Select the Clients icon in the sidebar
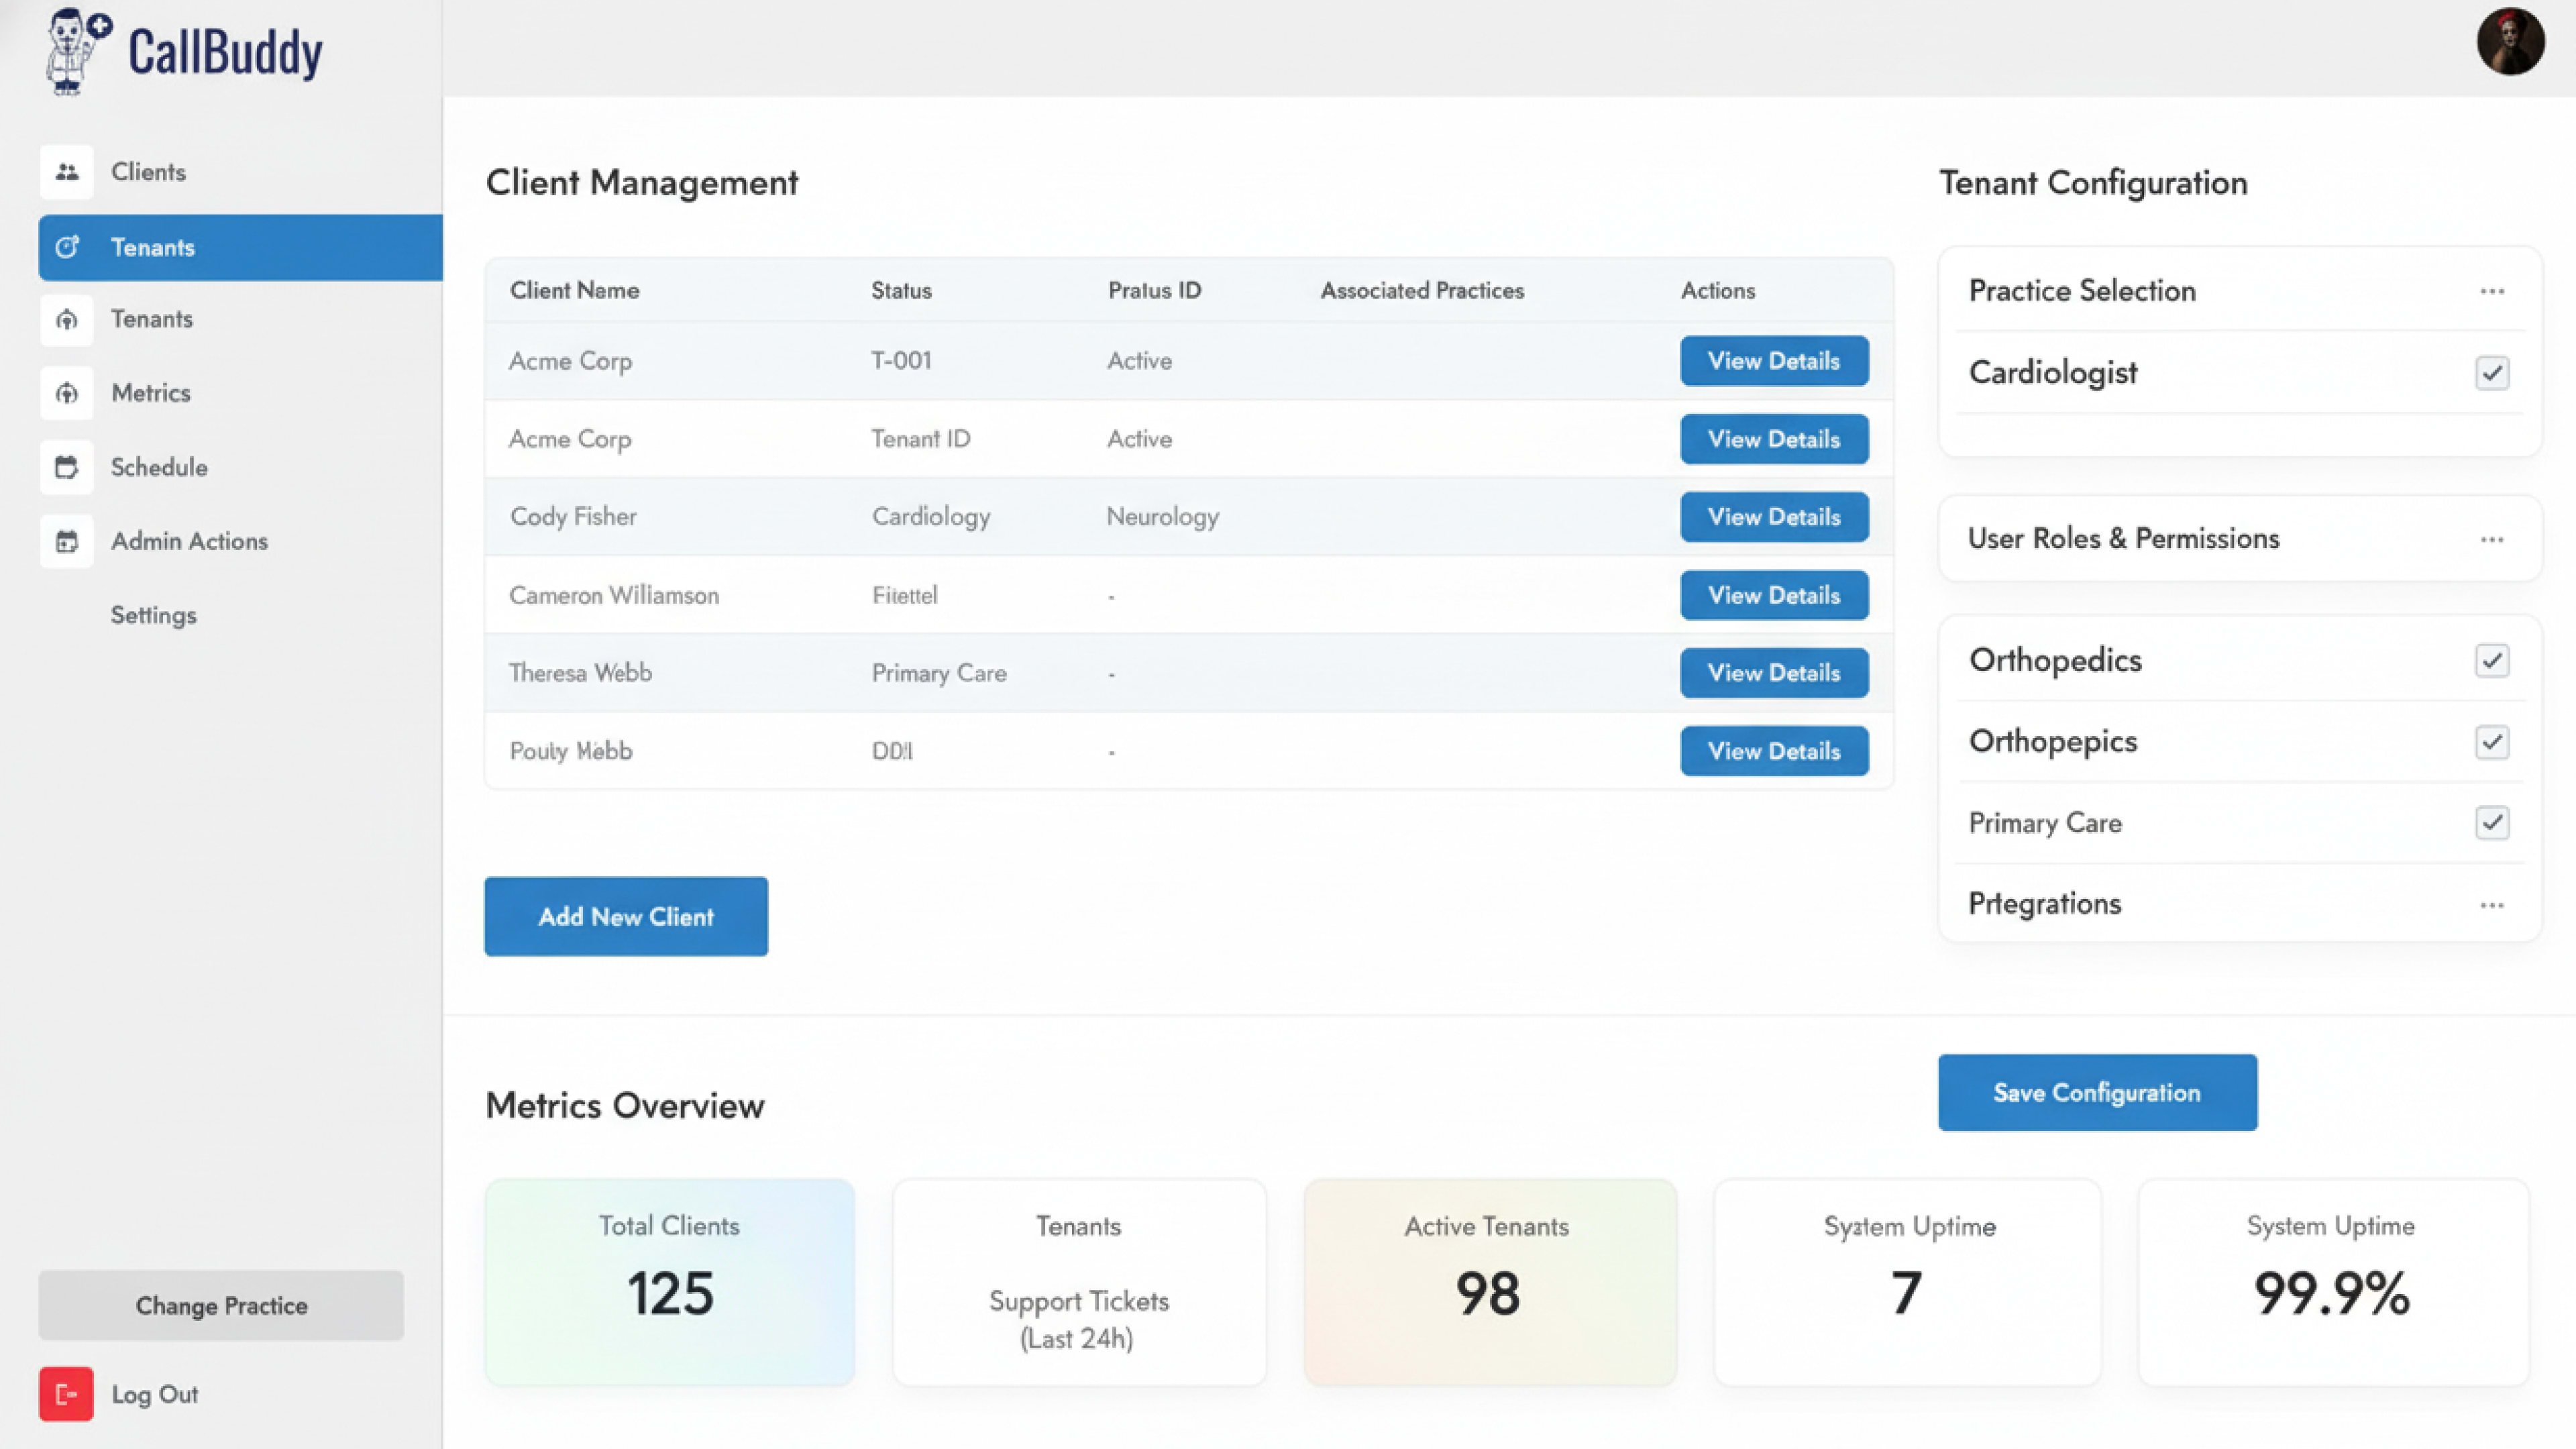Image resolution: width=2576 pixels, height=1449 pixels. click(66, 171)
